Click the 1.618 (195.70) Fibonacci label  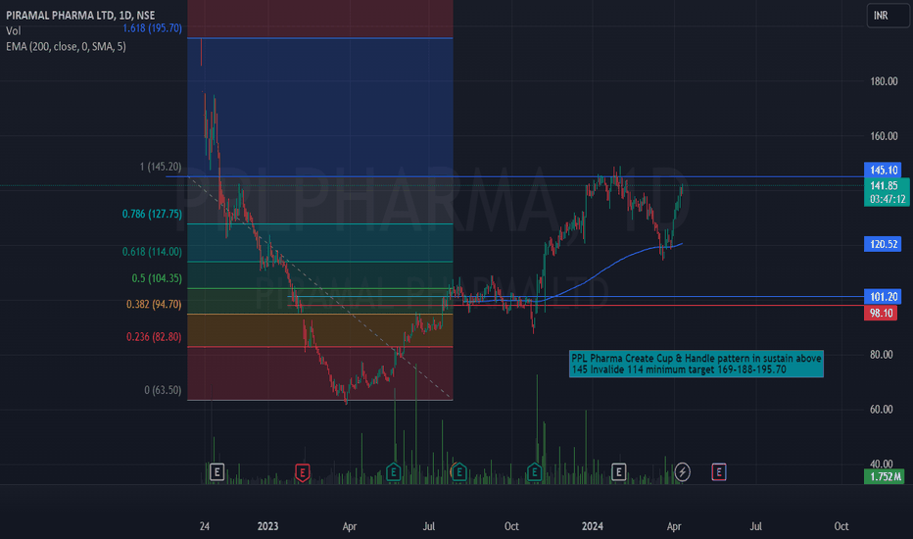(x=152, y=28)
